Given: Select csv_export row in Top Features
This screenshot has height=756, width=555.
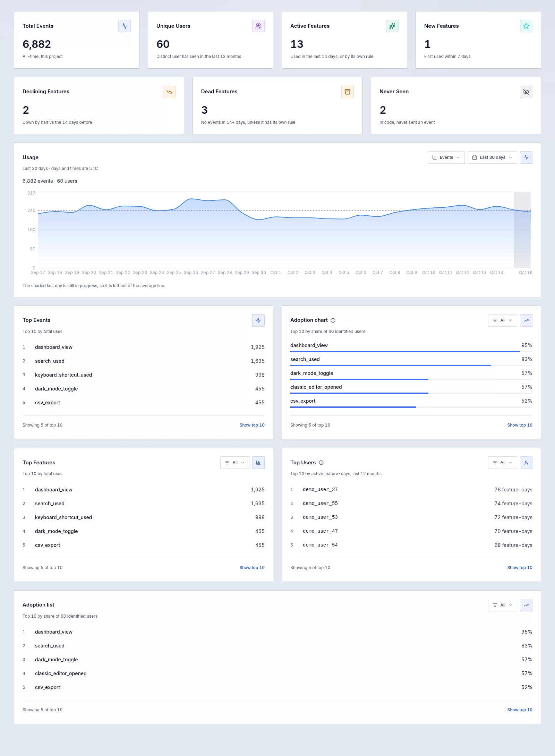Looking at the screenshot, I should (144, 545).
